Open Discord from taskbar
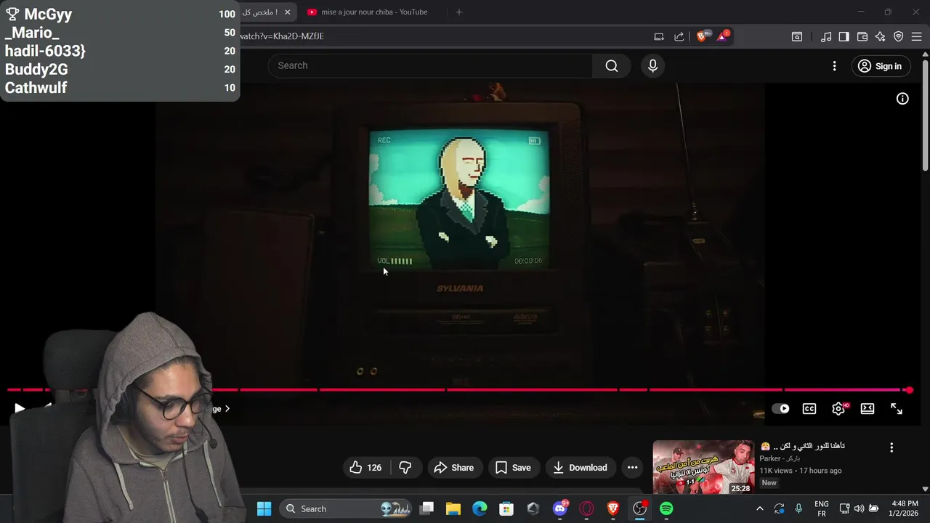Image resolution: width=930 pixels, height=523 pixels. click(x=560, y=509)
